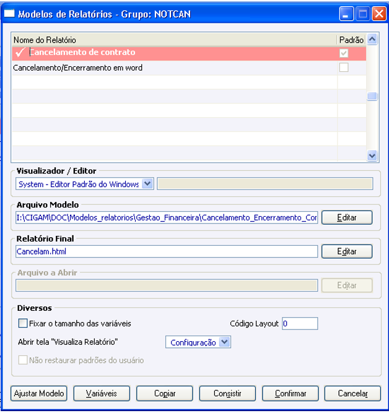
Task: Select the 'Cancelamento de contrato' report row
Action: [x=189, y=53]
